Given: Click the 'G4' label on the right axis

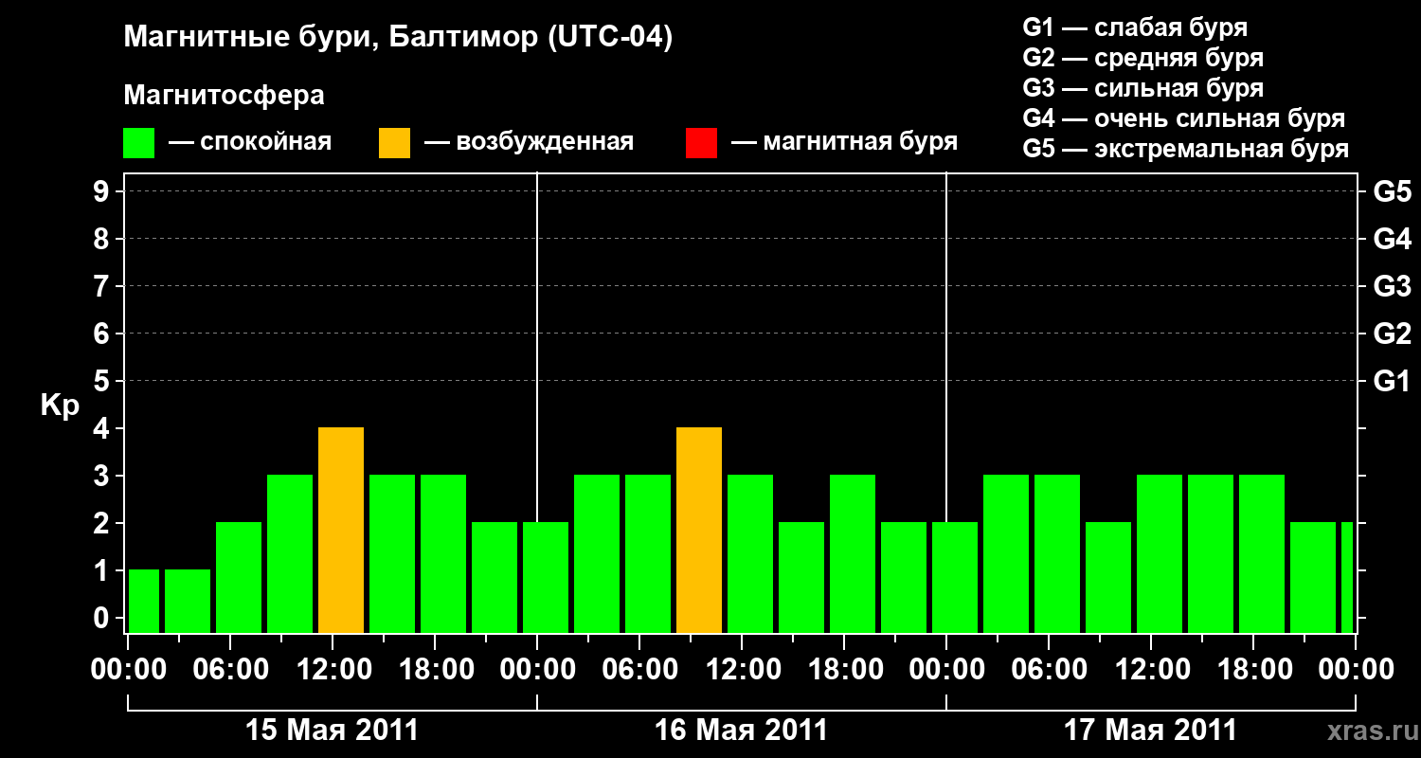Looking at the screenshot, I should point(1393,240).
